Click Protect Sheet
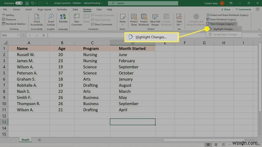Image resolution: width=262 pixels, height=147 pixels. (134, 20)
